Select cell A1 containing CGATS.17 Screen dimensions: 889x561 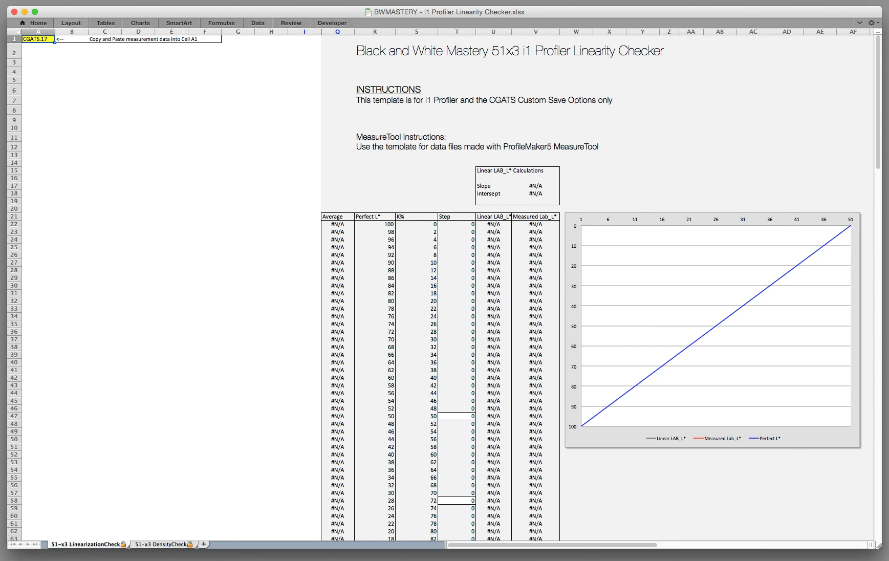(38, 39)
